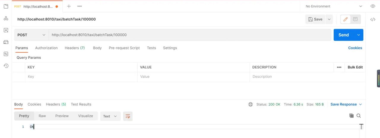Open the Cookies link

tap(355, 48)
